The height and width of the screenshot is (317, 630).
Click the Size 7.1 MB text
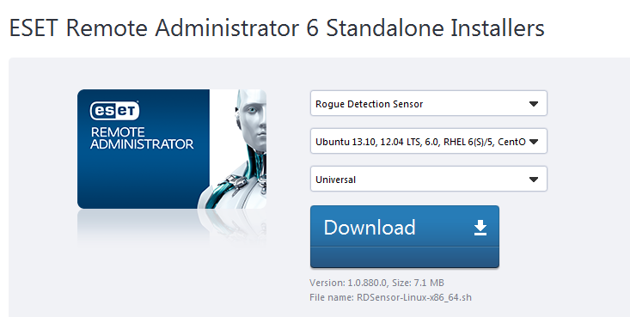[418, 283]
